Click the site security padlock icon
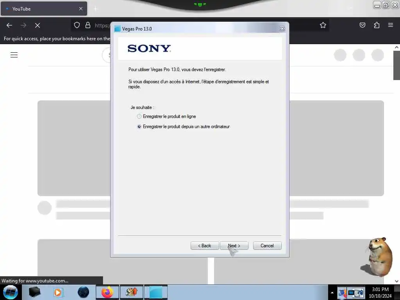This screenshot has height=300, width=400. [x=88, y=25]
